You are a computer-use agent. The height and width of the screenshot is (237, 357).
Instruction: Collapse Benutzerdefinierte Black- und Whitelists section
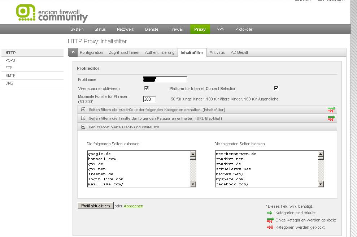point(83,127)
